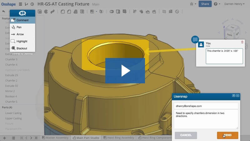Click CANCEL in Usersnap dialog

click(x=186, y=135)
